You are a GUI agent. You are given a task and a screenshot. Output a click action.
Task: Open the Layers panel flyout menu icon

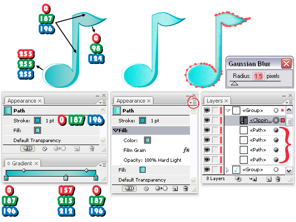pos(289,102)
